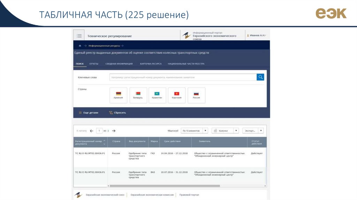This screenshot has width=357, height=200.
Task: Open the hamburger navigation menu
Action: tap(79, 36)
